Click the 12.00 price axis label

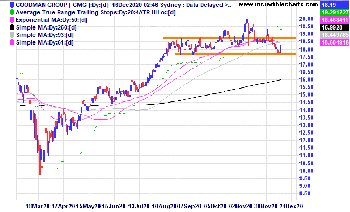click(306, 140)
